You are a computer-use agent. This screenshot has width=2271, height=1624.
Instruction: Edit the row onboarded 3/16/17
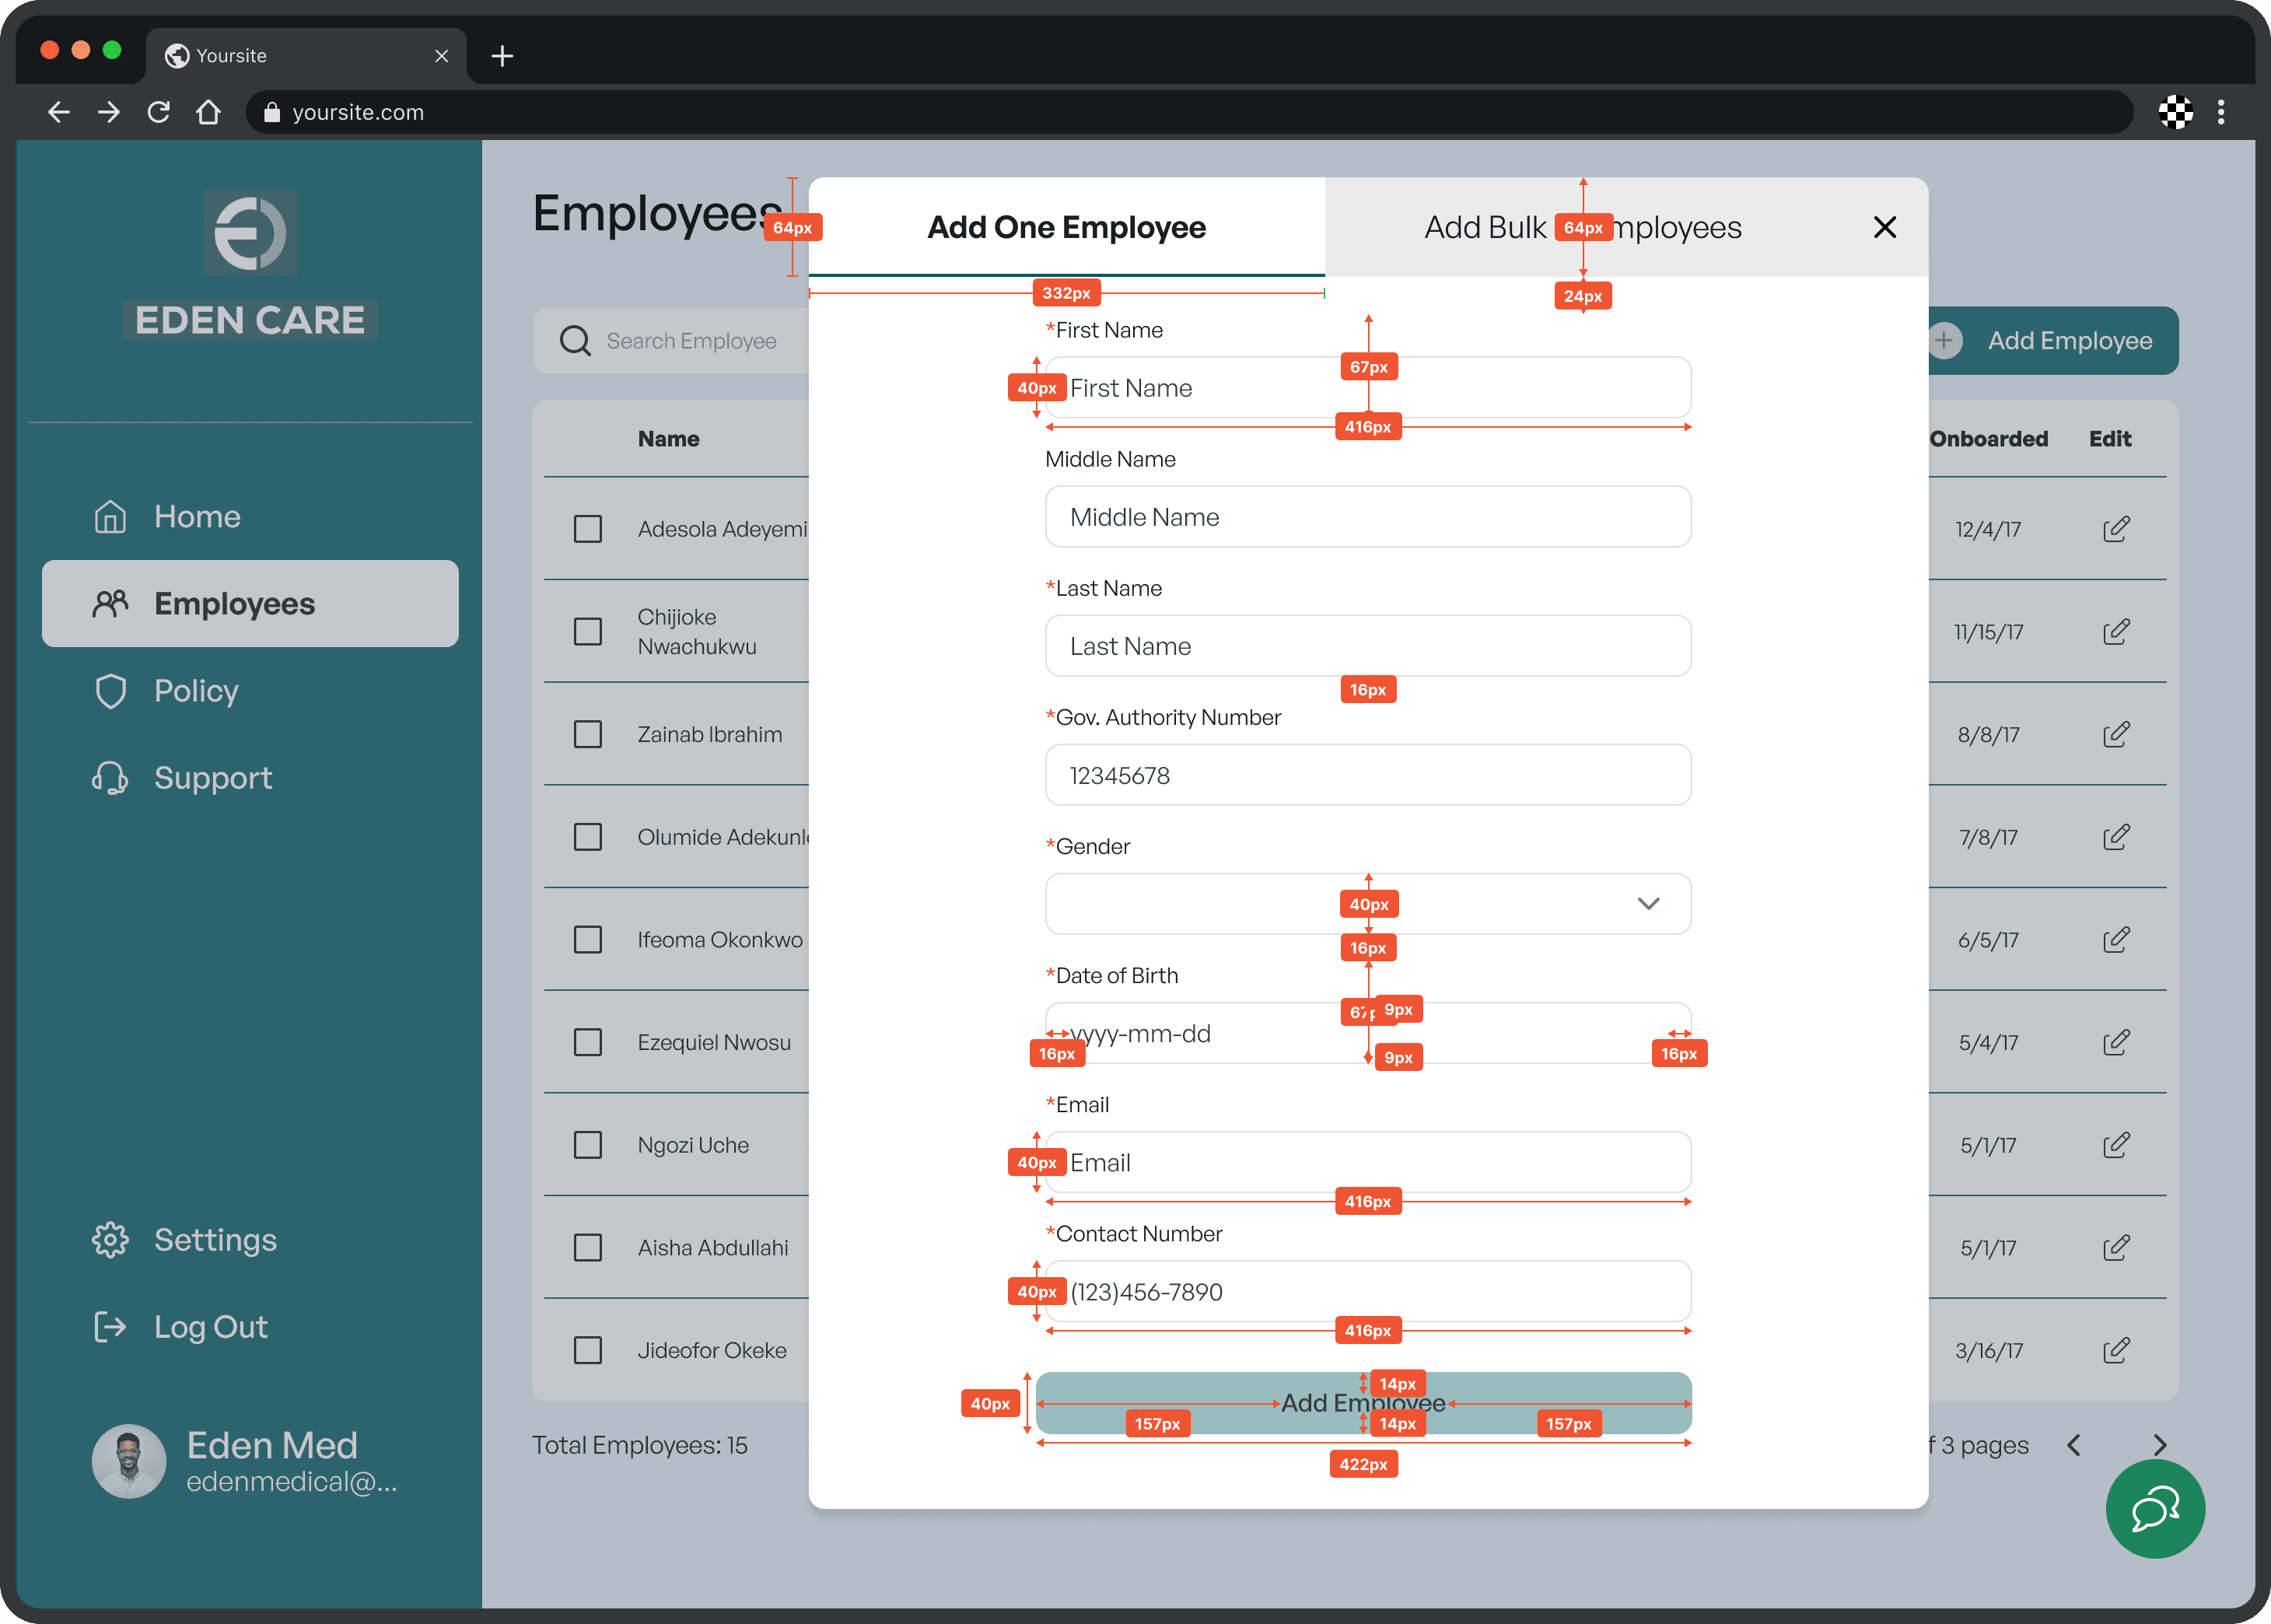click(2116, 1351)
